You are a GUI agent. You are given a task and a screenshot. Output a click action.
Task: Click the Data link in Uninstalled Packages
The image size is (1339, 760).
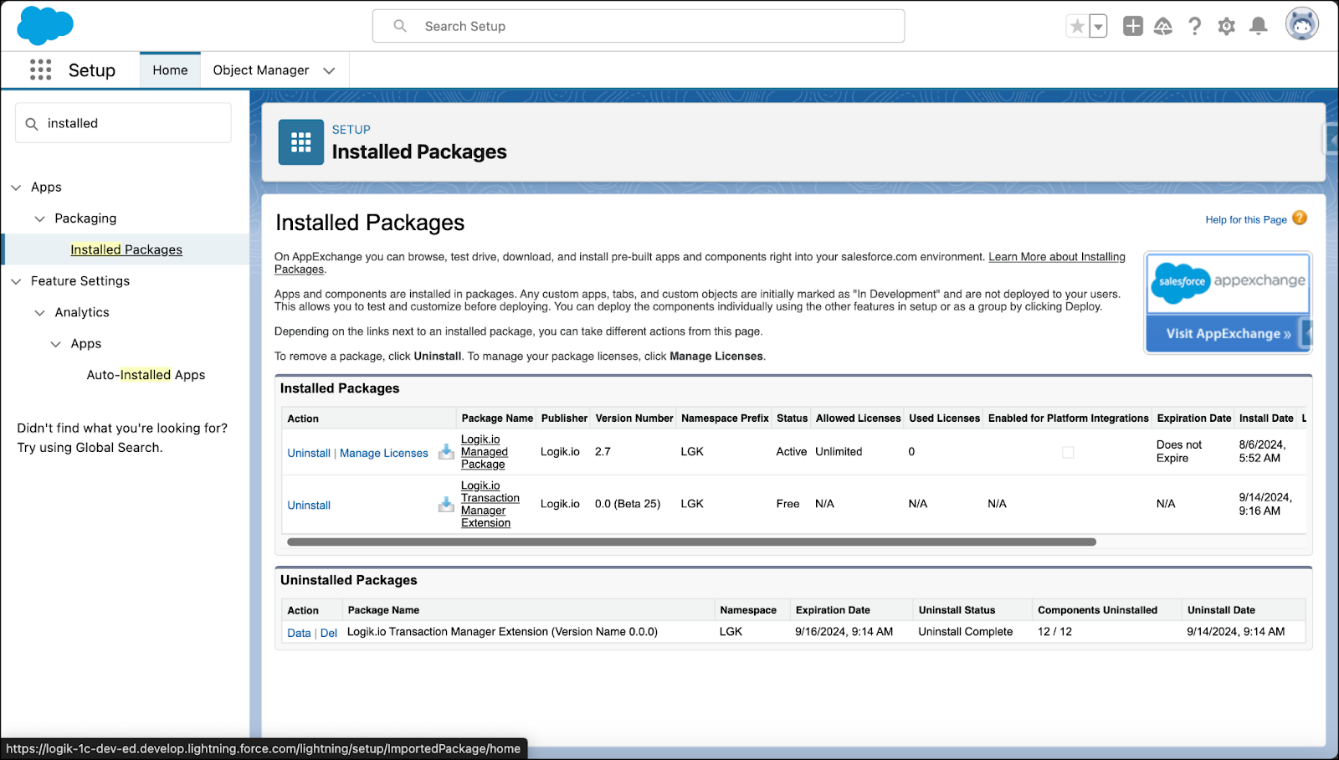[x=299, y=633]
